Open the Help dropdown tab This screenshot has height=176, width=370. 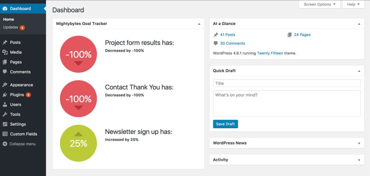pos(353,4)
